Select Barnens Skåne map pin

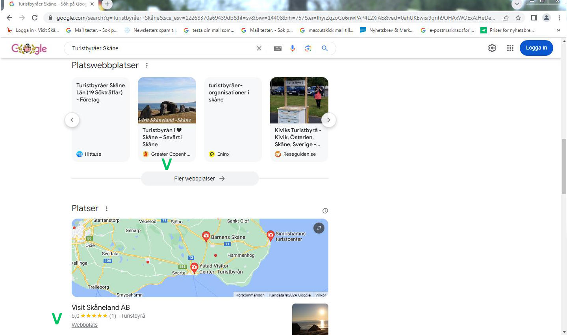pyautogui.click(x=206, y=236)
